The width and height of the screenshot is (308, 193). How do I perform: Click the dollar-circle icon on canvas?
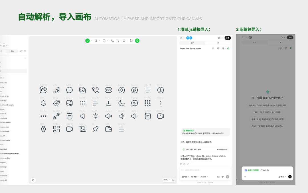[x=121, y=90]
